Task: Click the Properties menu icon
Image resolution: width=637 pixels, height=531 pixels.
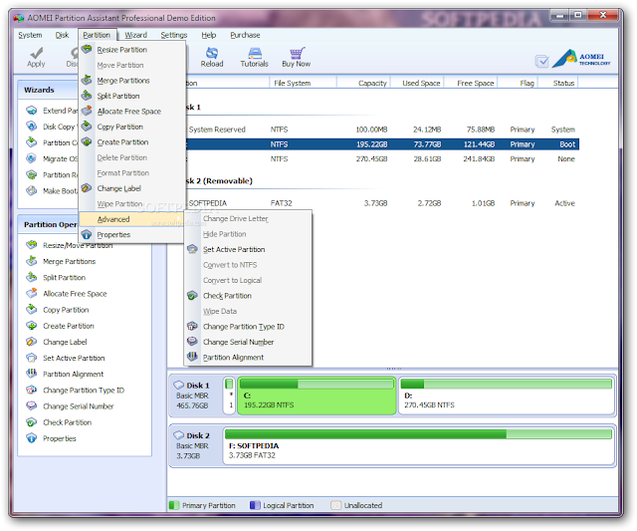Action: 87,234
